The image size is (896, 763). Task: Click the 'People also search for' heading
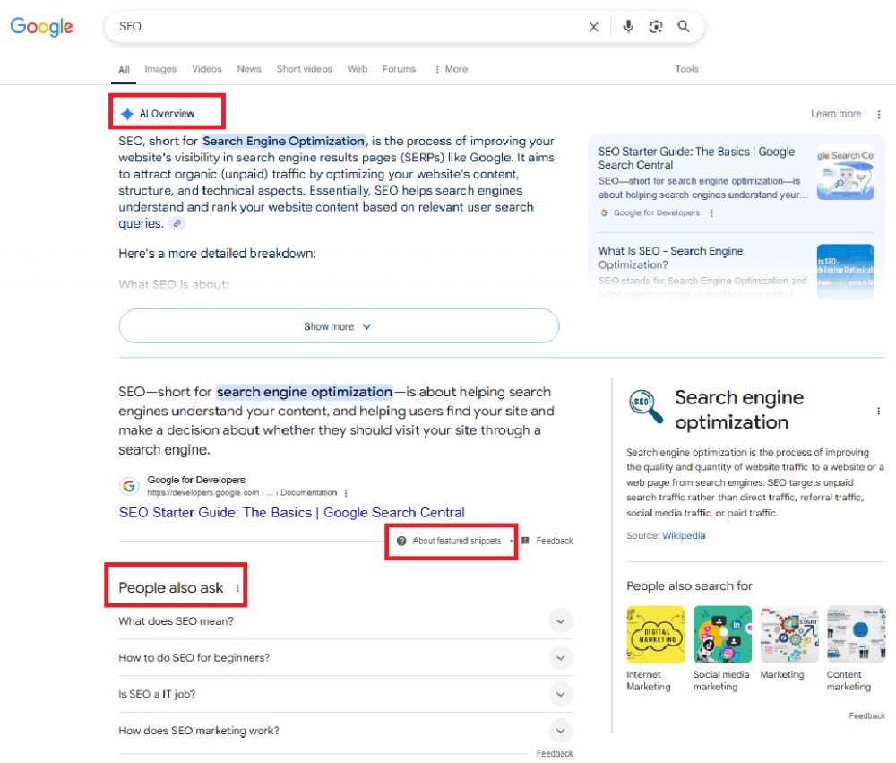click(x=689, y=585)
